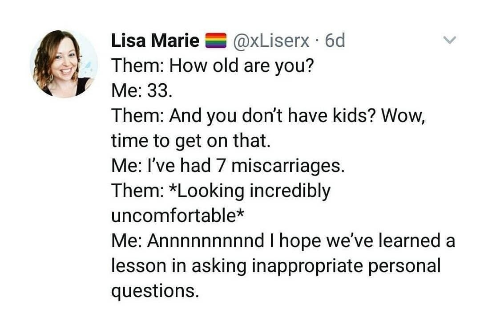
Task: Click the word "miscarriages." in the tweet
Action: click(288, 166)
